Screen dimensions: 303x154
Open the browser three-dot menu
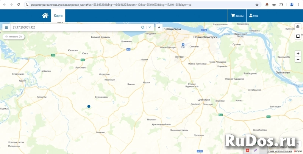pyautogui.click(x=298, y=5)
